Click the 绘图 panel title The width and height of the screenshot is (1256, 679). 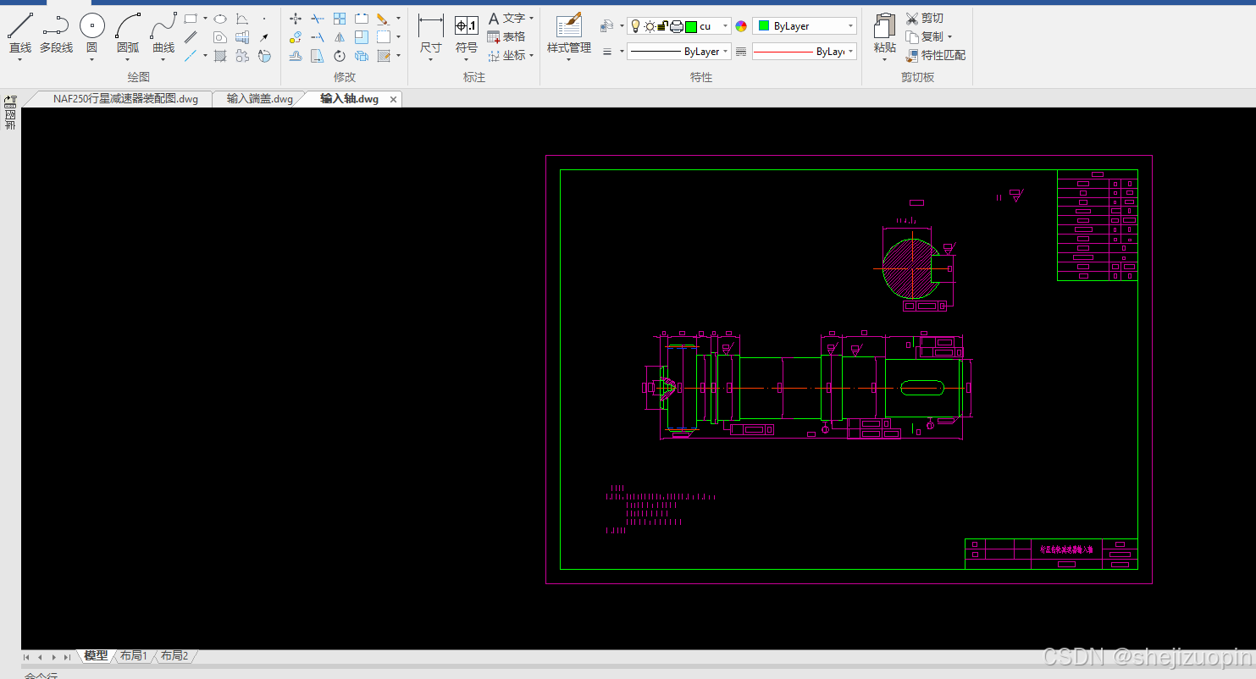click(139, 77)
